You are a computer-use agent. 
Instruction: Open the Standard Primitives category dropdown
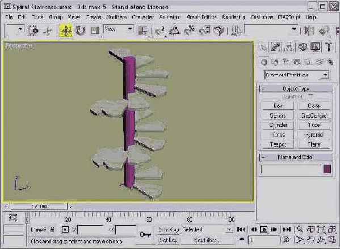[325, 75]
